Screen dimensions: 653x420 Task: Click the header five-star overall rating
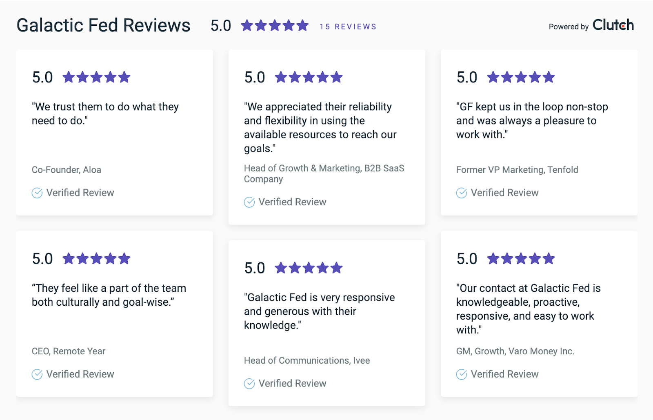(x=275, y=25)
